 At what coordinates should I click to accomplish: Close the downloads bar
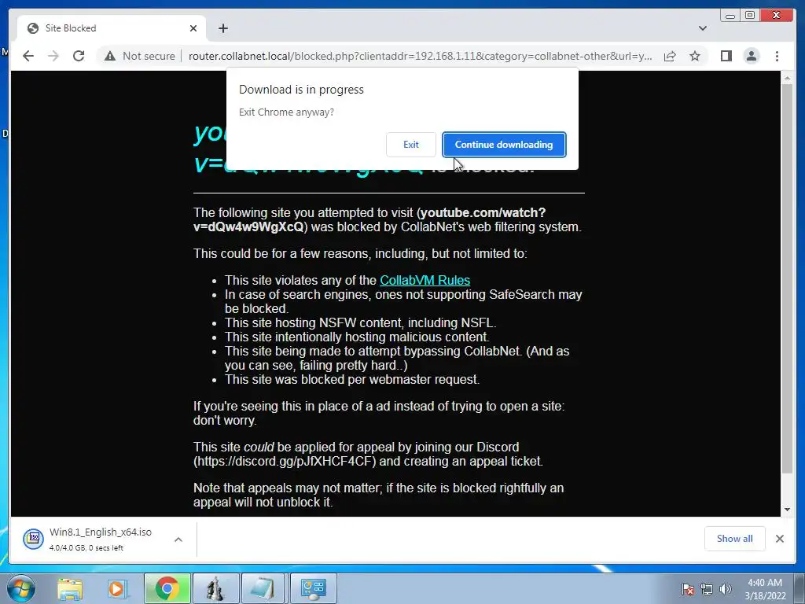pos(779,539)
